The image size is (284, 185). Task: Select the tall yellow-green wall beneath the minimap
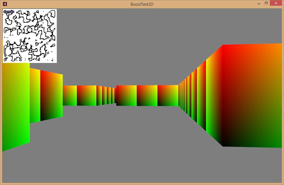(x=16, y=107)
